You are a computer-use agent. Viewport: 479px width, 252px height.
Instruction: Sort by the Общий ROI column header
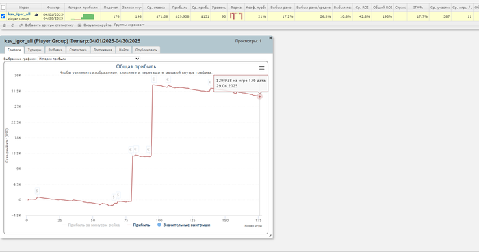click(x=383, y=8)
